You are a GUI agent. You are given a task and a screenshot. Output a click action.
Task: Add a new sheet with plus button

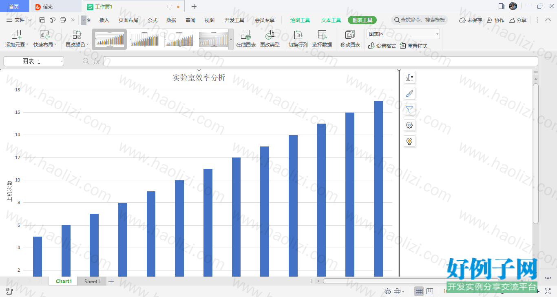point(111,281)
